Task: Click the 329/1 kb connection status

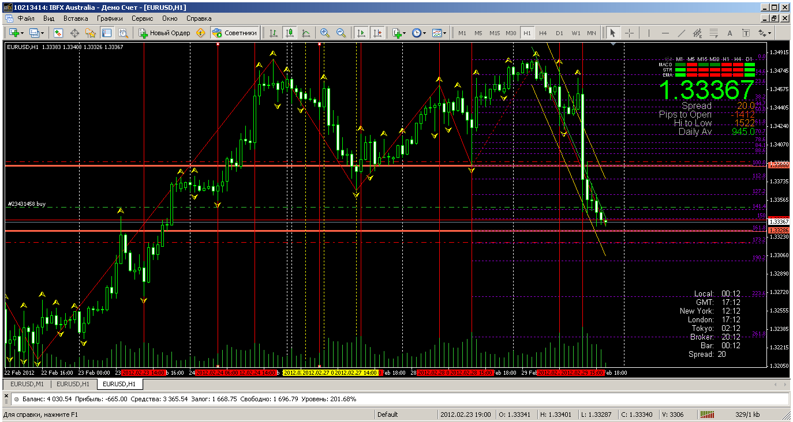Action: [x=748, y=415]
